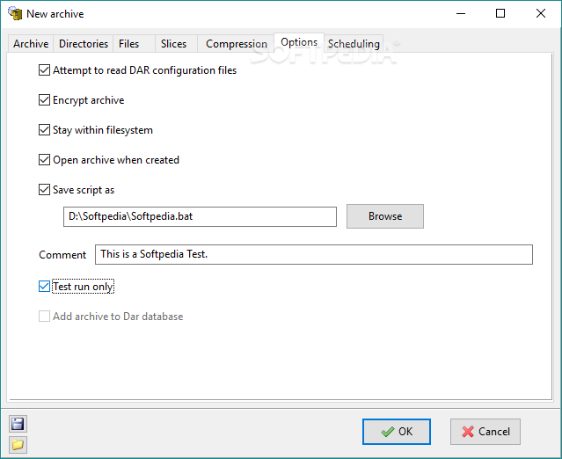The image size is (562, 459).
Task: Select the Options tab
Action: tap(299, 42)
